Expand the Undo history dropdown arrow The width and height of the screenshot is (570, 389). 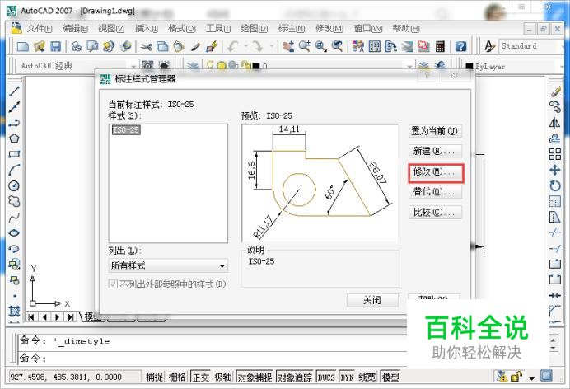tap(245, 46)
